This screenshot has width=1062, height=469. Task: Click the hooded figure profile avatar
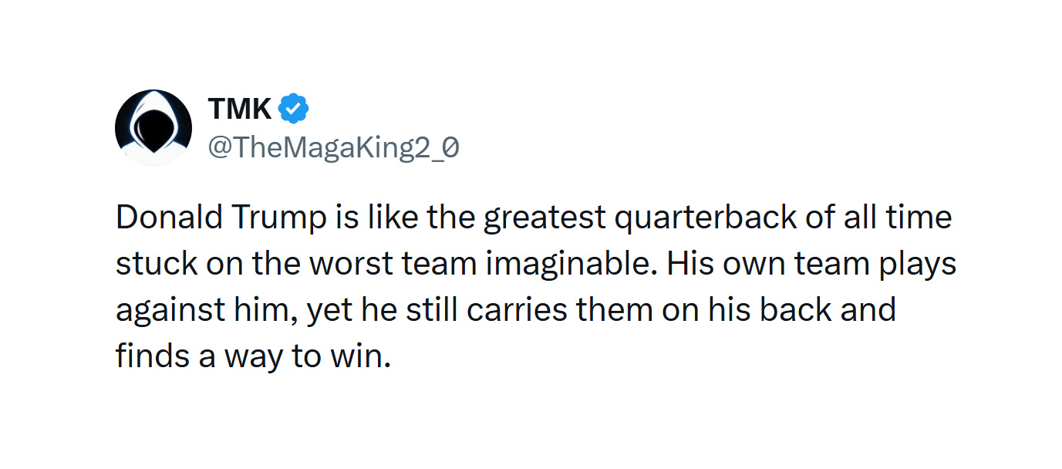click(x=153, y=127)
